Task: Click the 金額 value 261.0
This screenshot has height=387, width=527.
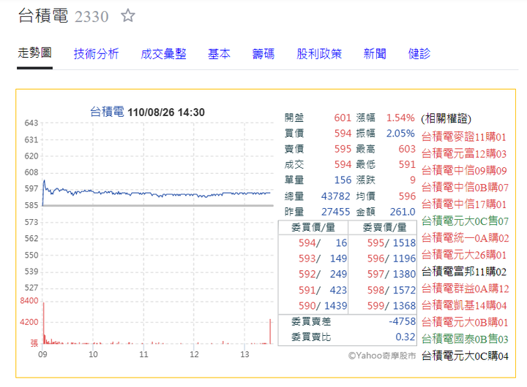Action: [x=403, y=212]
